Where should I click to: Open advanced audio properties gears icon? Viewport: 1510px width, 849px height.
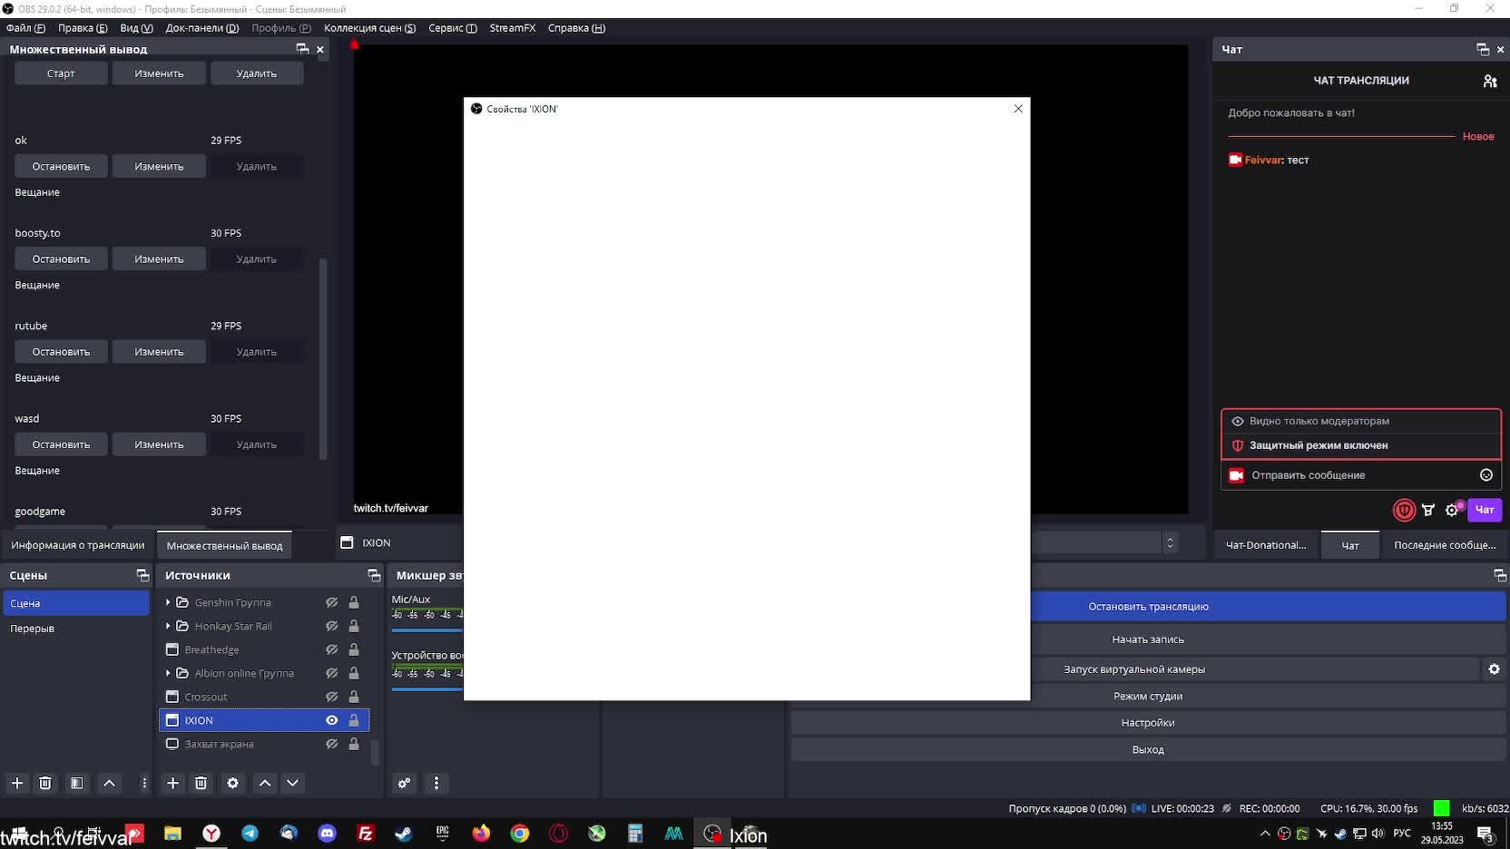pos(405,783)
